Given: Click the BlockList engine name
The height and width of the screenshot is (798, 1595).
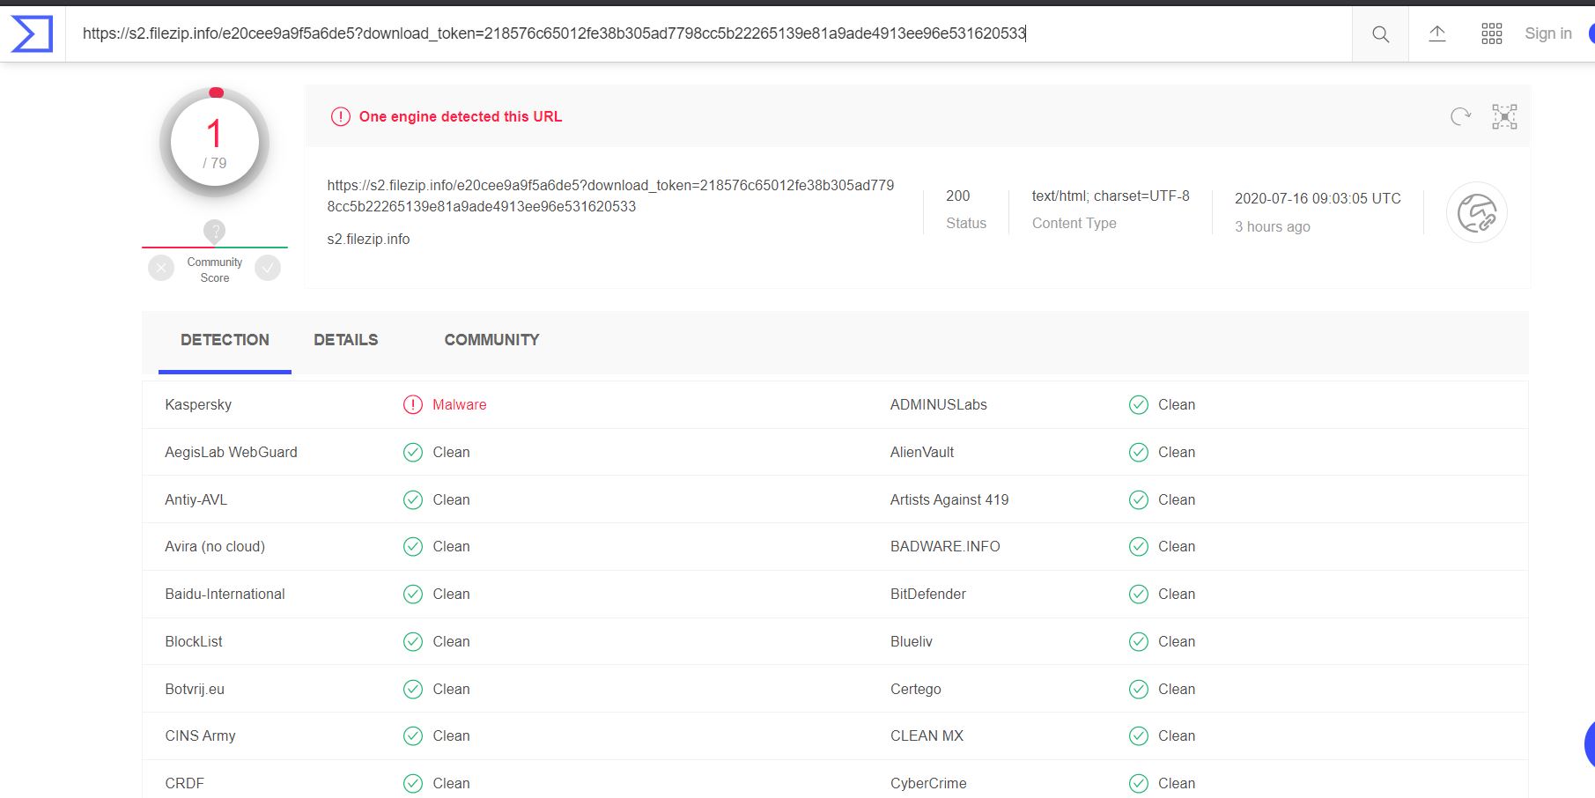Looking at the screenshot, I should tap(194, 641).
